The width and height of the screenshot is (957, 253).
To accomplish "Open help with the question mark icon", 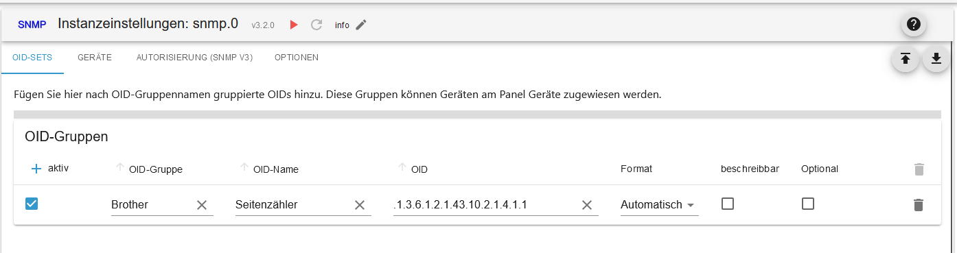I will (913, 24).
